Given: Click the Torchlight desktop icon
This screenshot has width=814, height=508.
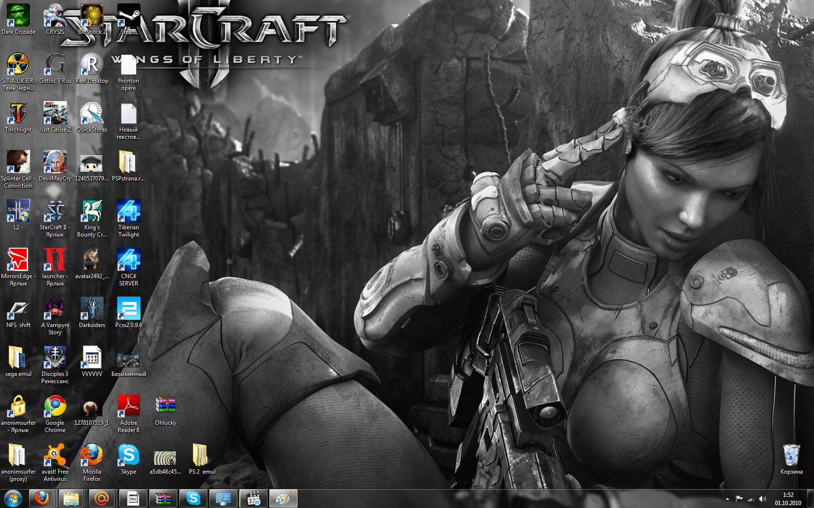Looking at the screenshot, I should 18,117.
